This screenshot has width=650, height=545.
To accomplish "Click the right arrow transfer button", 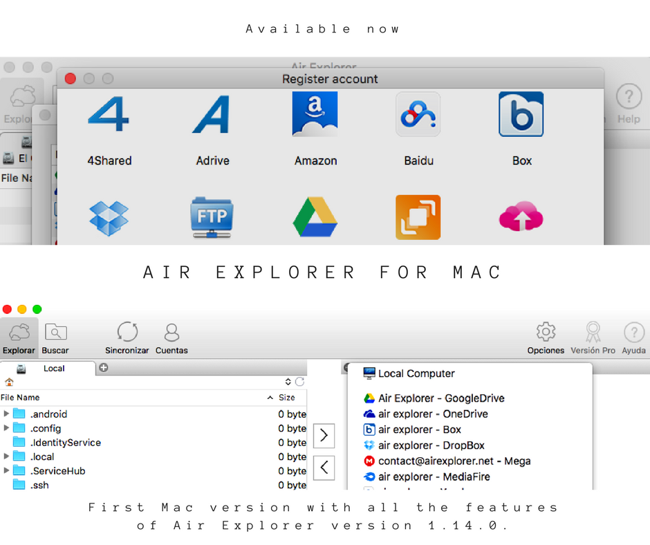I will pos(324,436).
